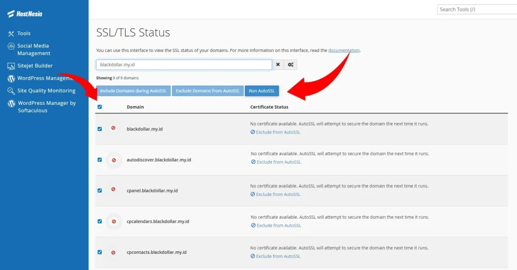
Task: Click the Certificate Status column header
Action: (x=269, y=107)
